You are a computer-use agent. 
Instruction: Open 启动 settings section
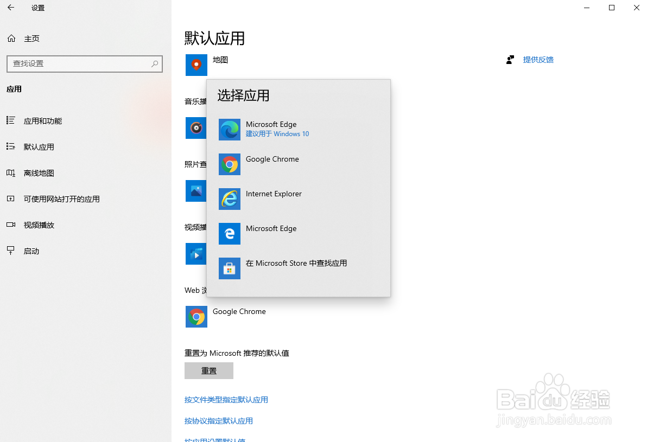pos(31,251)
